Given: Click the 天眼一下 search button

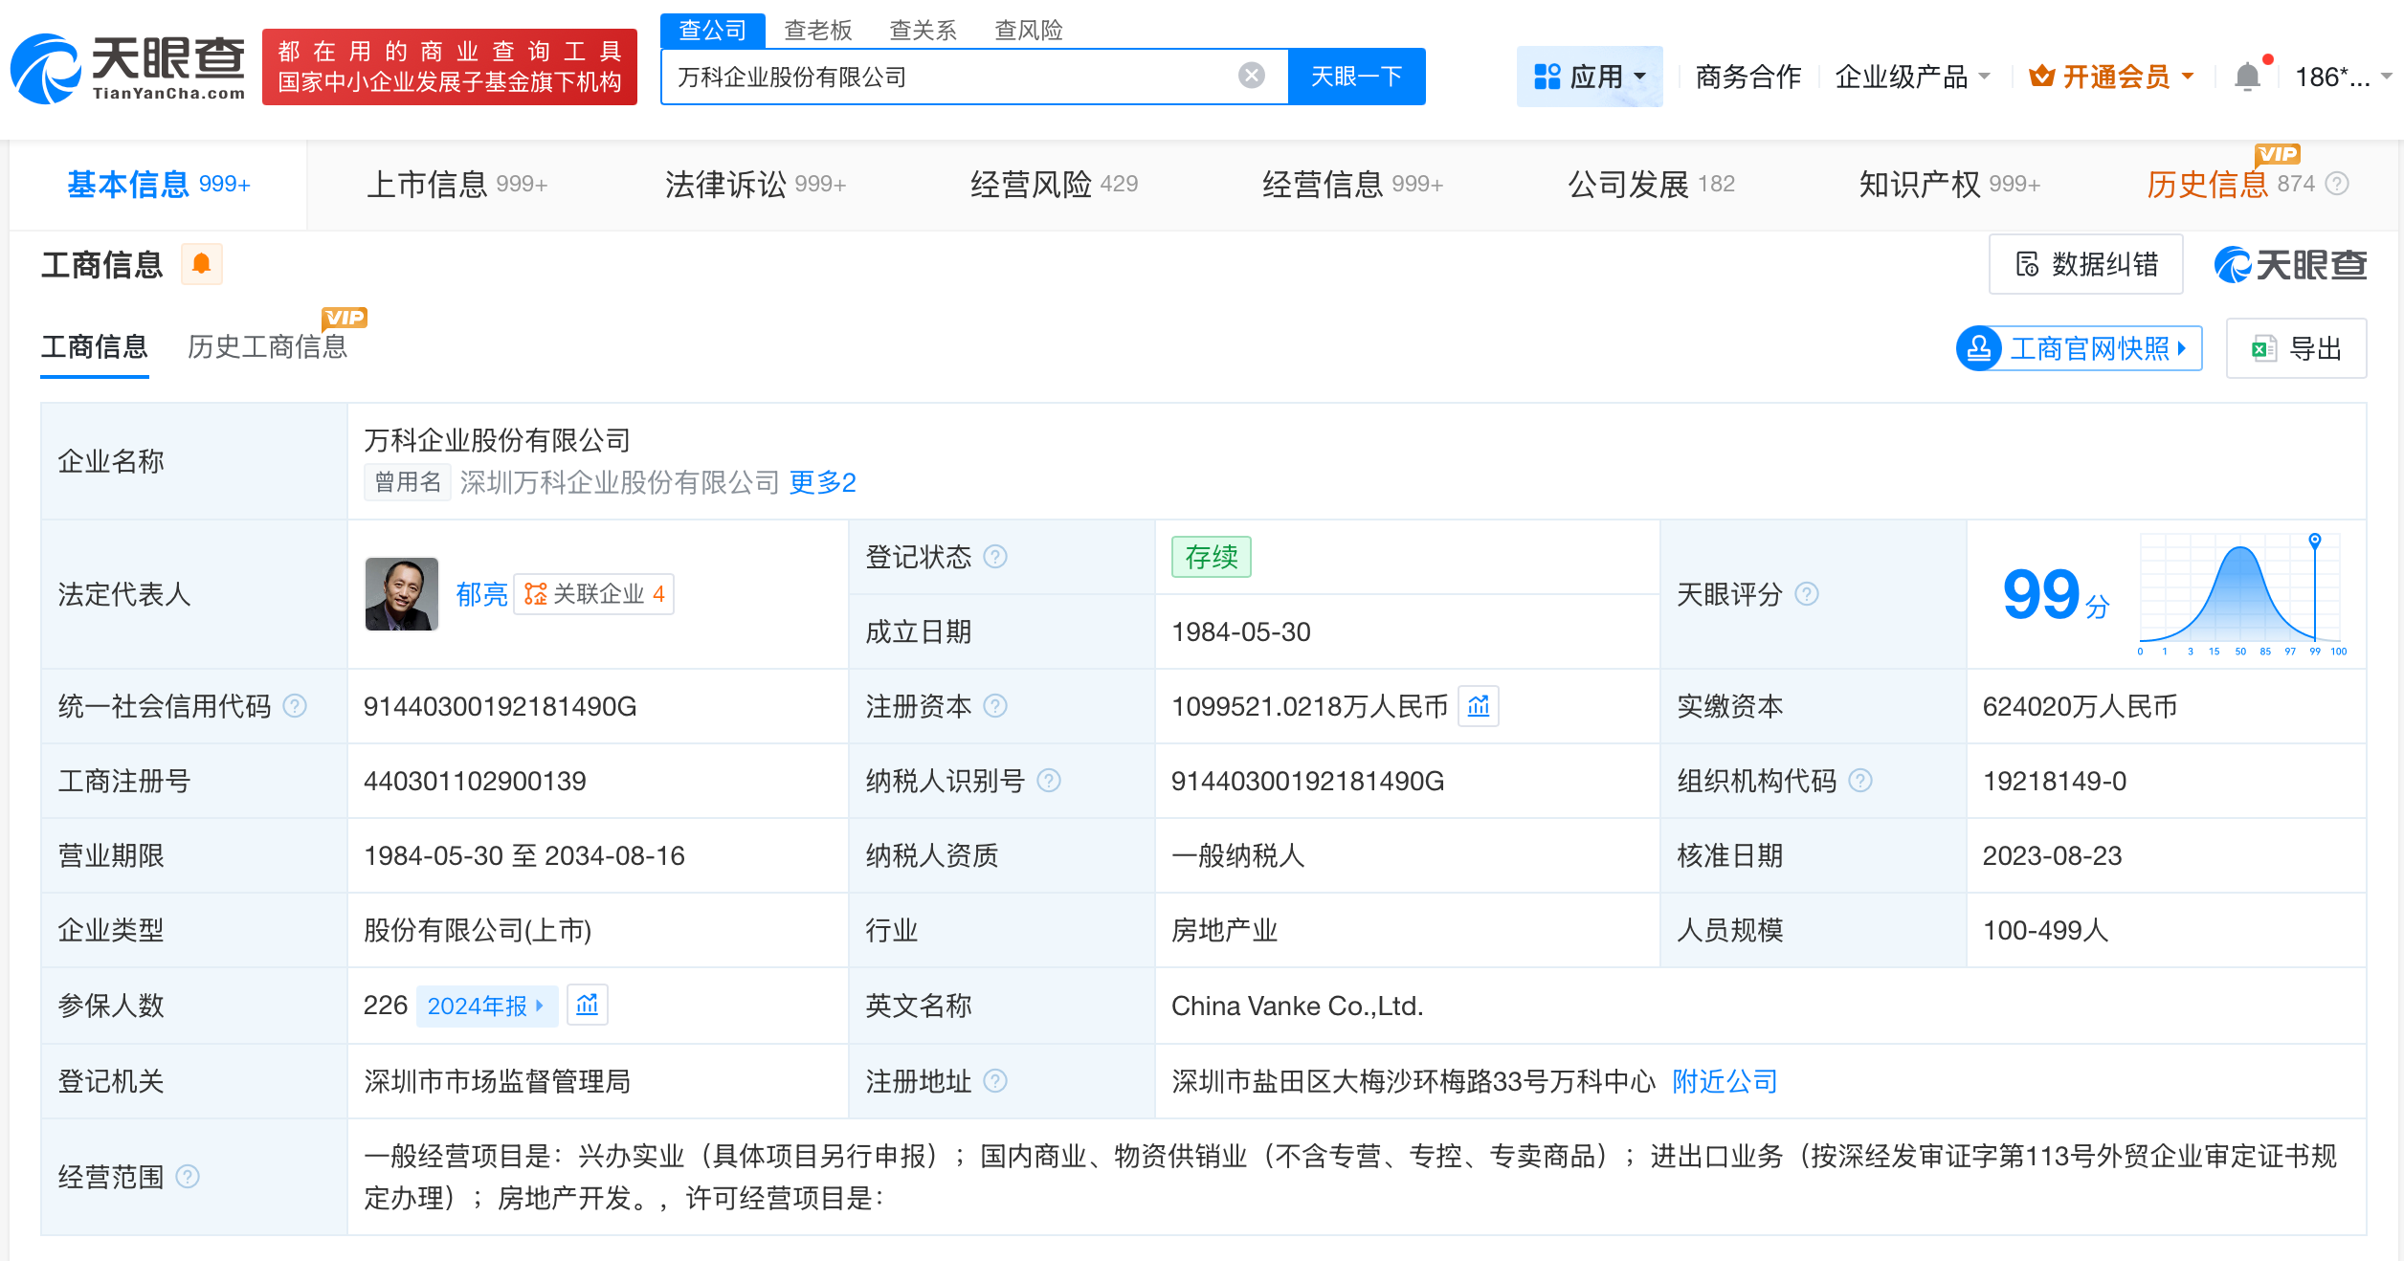Looking at the screenshot, I should (1356, 75).
